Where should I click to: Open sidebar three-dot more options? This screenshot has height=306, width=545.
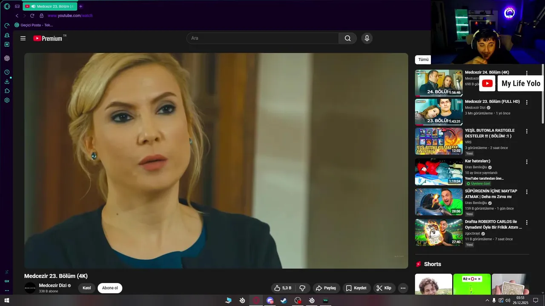[x=7, y=291]
